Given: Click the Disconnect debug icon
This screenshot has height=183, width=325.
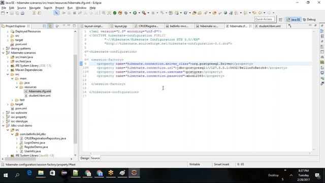Looking at the screenshot, I should point(80,13).
